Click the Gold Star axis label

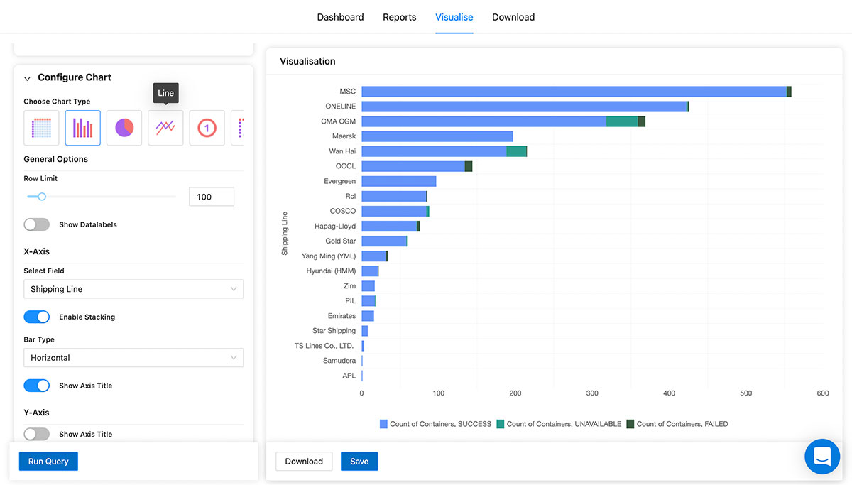pos(341,241)
